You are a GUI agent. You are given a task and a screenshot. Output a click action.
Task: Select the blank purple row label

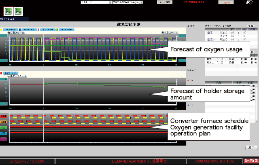pos(4,139)
